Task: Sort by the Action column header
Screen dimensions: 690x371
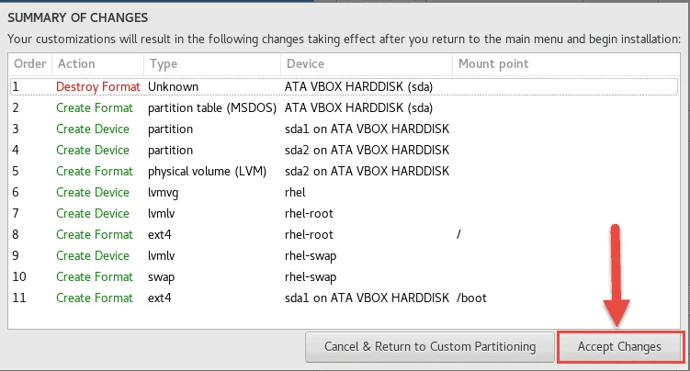Action: pyautogui.click(x=96, y=64)
